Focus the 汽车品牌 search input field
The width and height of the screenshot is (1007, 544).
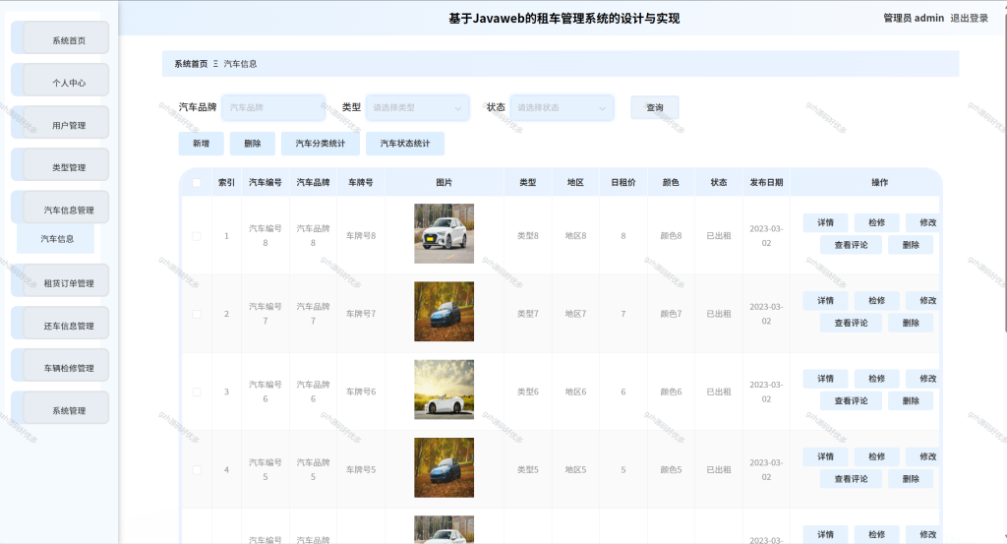(273, 107)
